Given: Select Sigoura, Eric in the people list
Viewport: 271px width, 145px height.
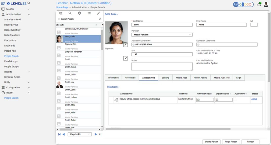Looking at the screenshot, I should [78, 46].
